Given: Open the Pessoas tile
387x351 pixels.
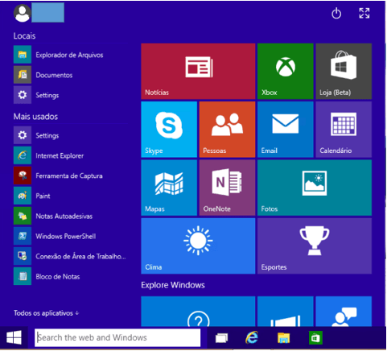Looking at the screenshot, I should point(227,130).
